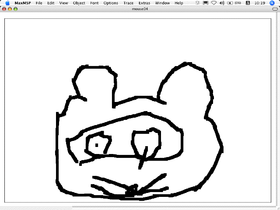Open the volume speaker menu
The width and height of the screenshot is (280, 210).
[222, 3]
